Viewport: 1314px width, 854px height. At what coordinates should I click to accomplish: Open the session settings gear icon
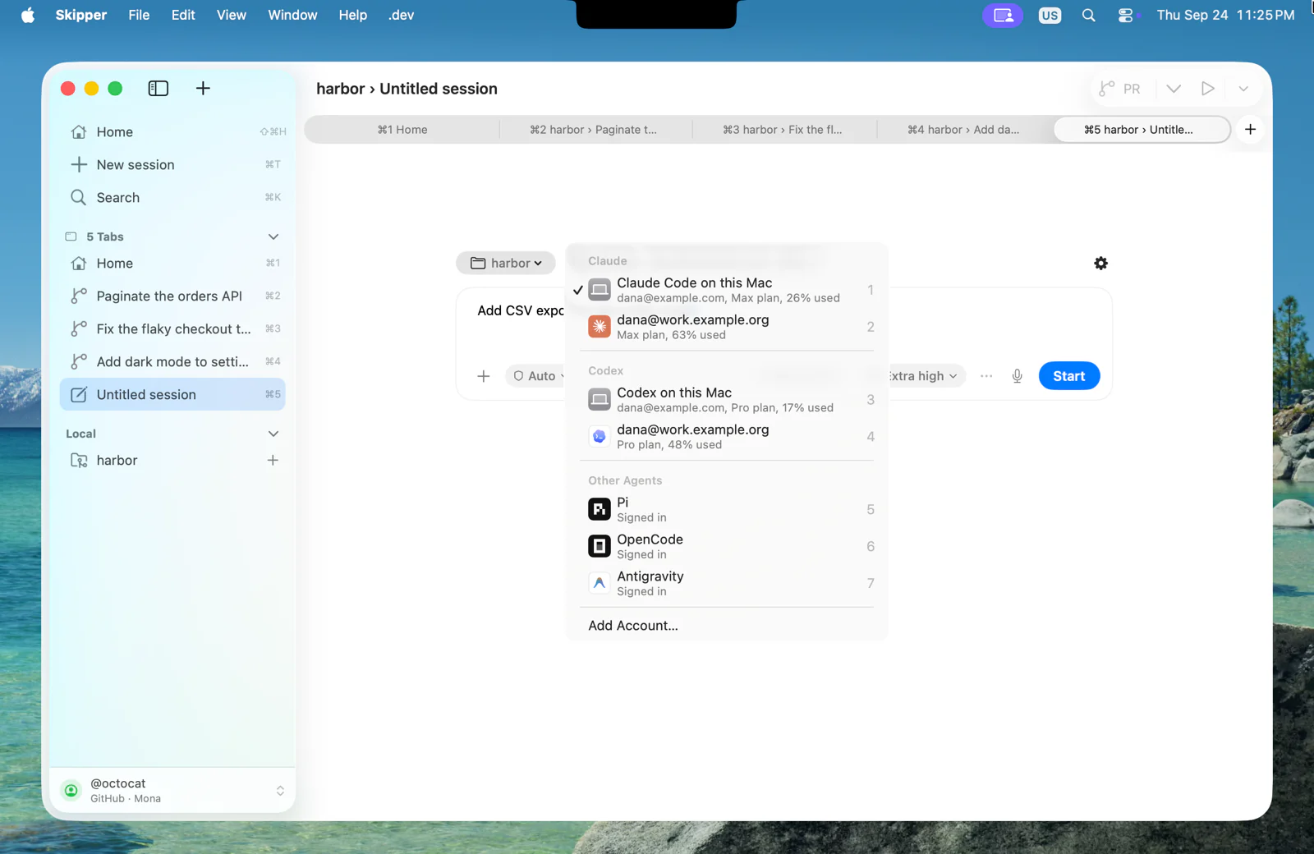tap(1101, 264)
